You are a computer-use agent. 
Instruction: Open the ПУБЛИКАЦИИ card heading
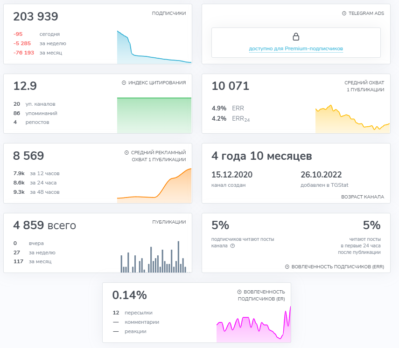click(169, 222)
